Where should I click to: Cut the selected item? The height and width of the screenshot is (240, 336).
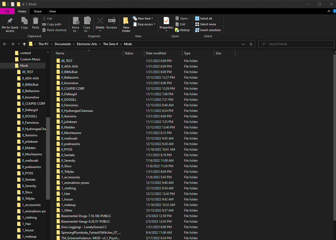[x=47, y=18]
